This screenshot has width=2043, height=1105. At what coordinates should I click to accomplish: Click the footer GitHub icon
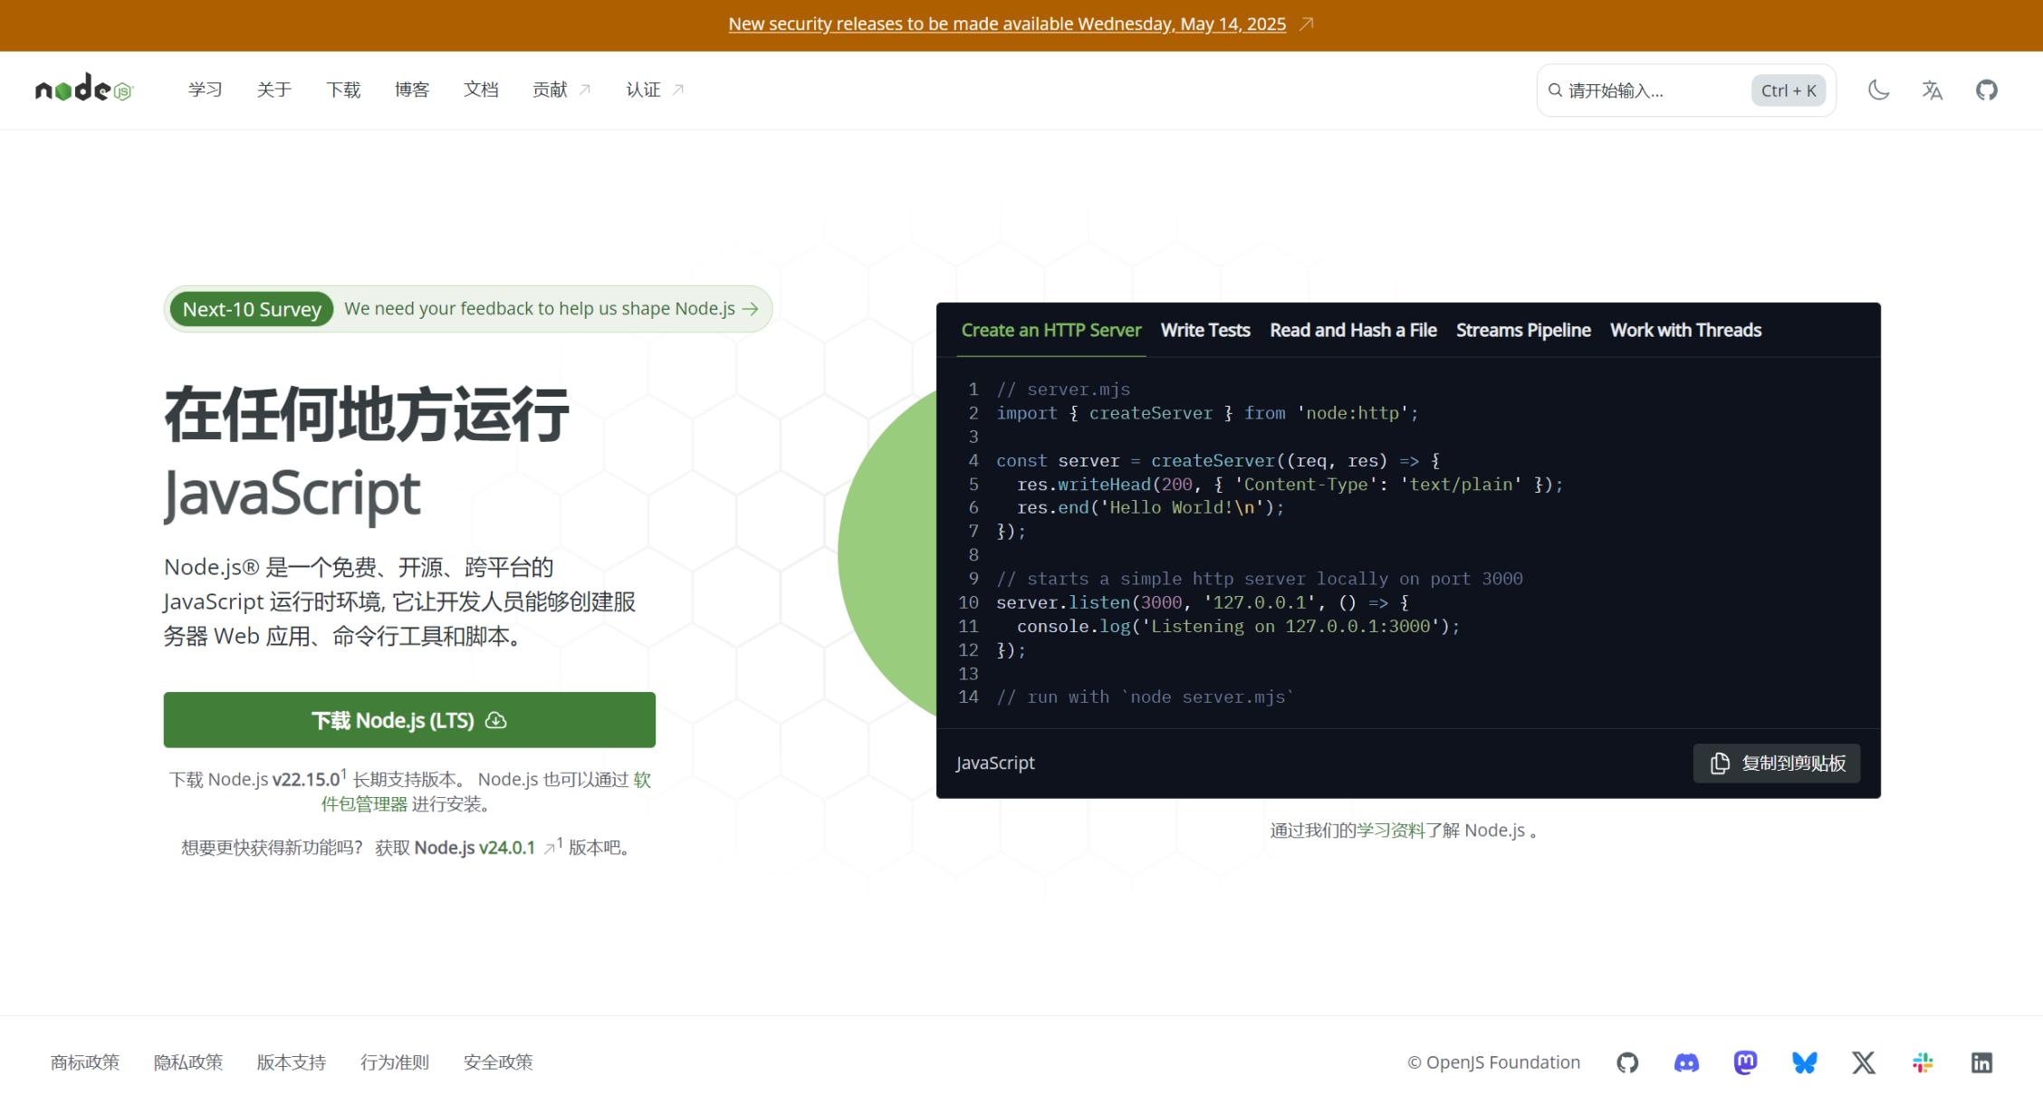pyautogui.click(x=1627, y=1062)
